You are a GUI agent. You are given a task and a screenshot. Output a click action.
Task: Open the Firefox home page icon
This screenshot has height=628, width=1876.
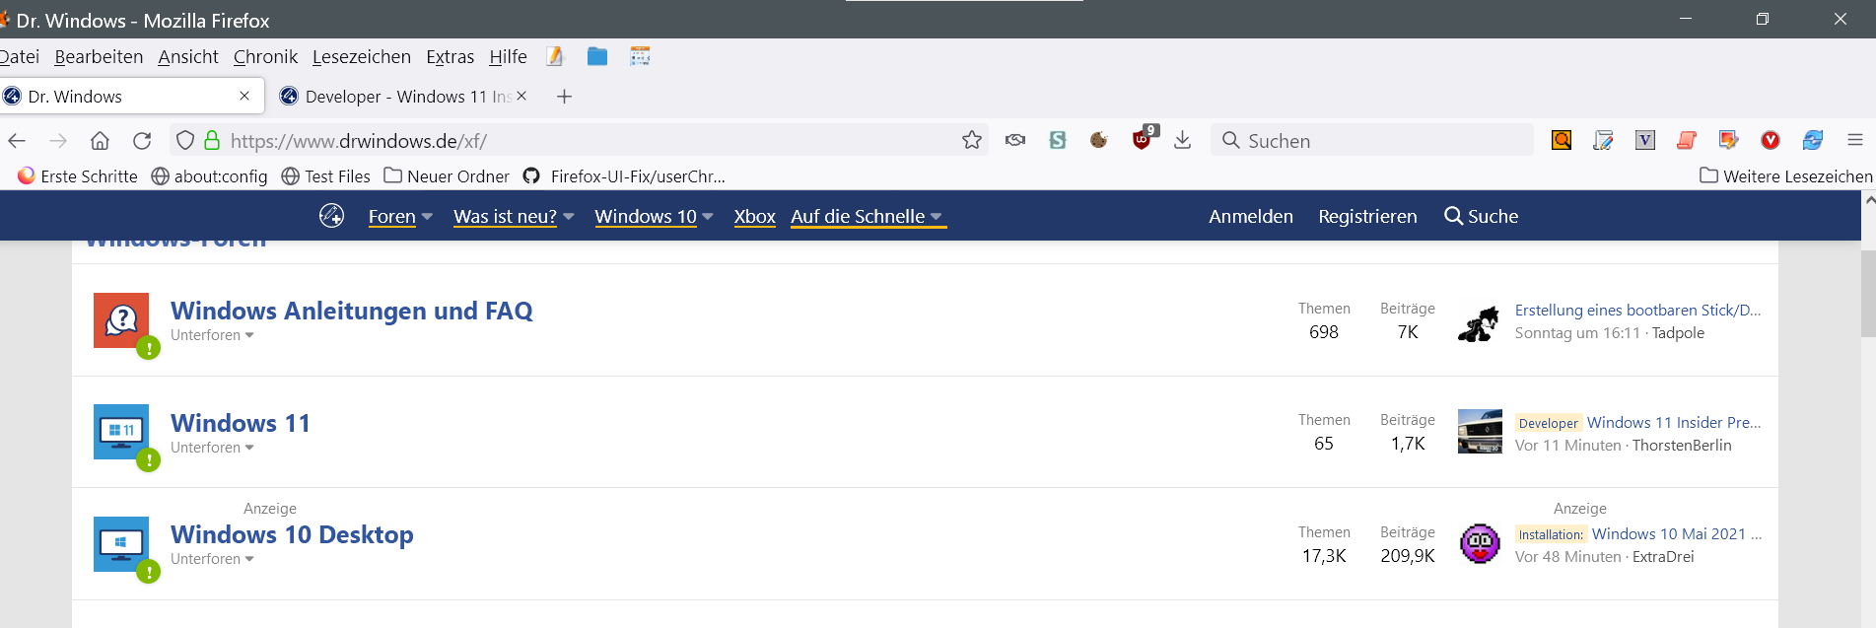(x=100, y=141)
